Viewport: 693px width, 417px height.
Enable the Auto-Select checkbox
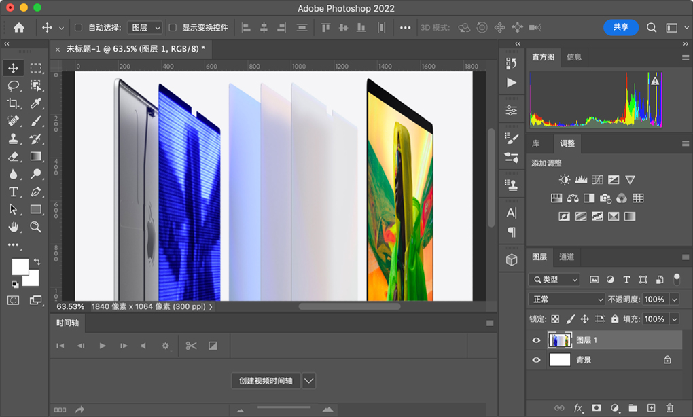(79, 27)
